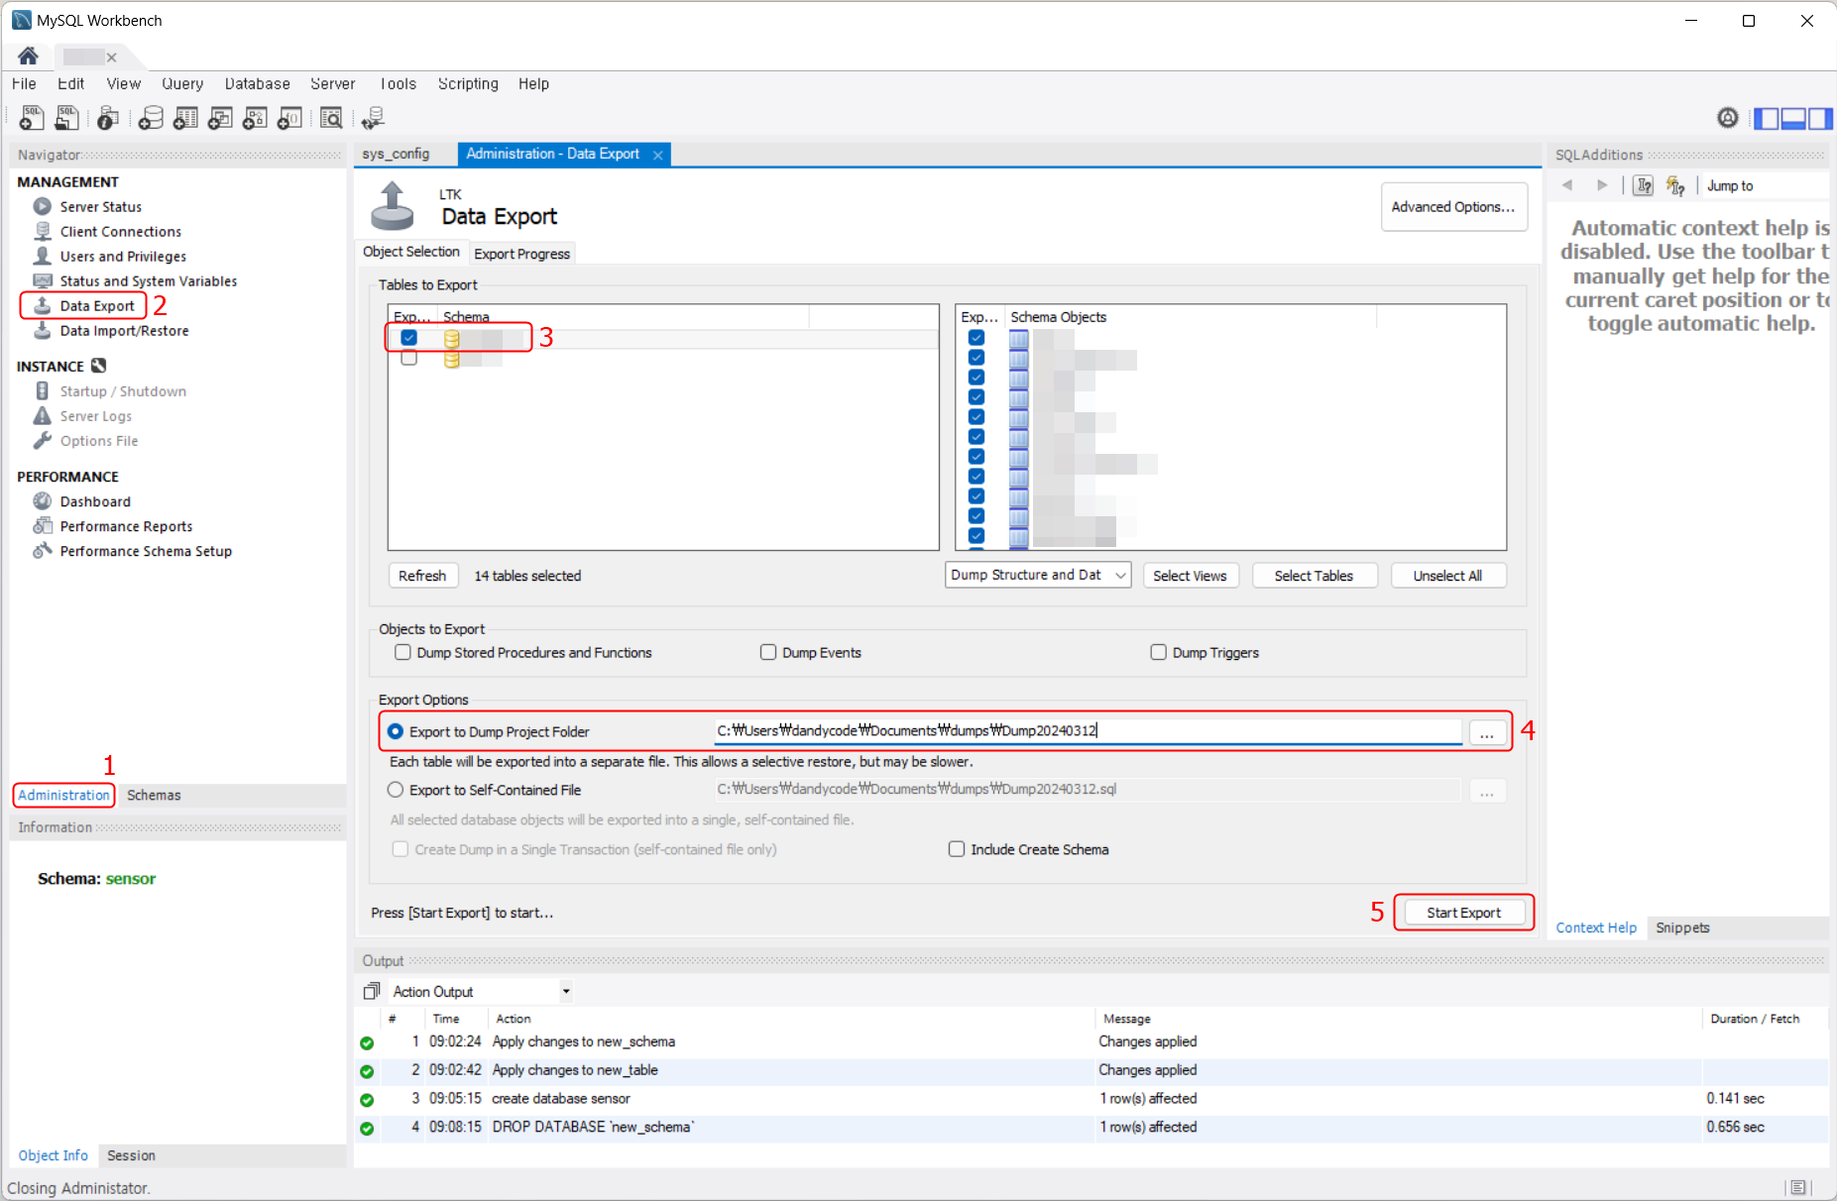1837x1201 pixels.
Task: Create new function toolbar icon
Action: 289,118
